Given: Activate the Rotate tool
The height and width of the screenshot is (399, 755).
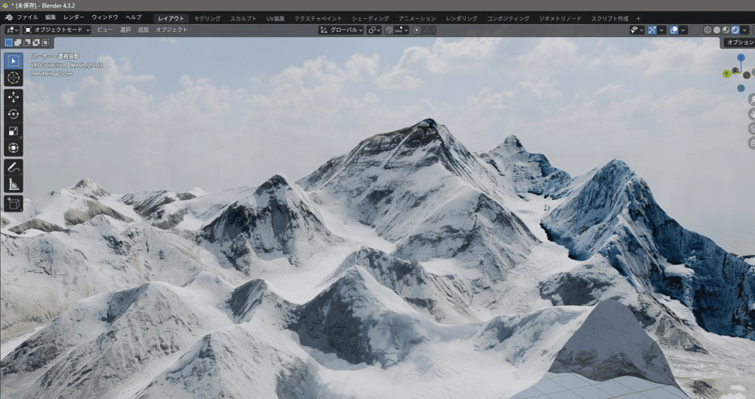Looking at the screenshot, I should pos(14,114).
